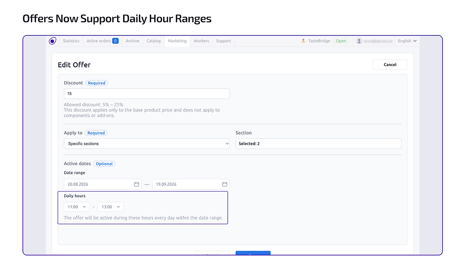Click the user avatar icon
The image size is (466, 266).
click(359, 41)
